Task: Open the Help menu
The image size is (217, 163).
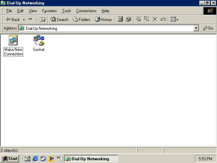Action: pos(105,11)
